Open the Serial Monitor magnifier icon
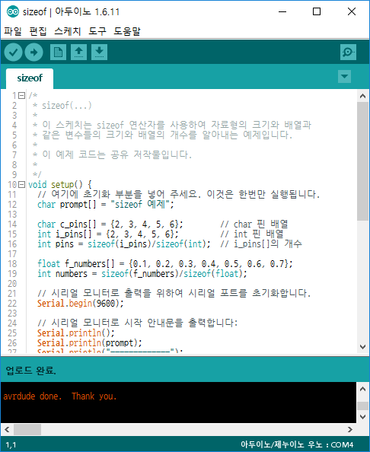Screen dimensions: 370x452 (x=348, y=53)
